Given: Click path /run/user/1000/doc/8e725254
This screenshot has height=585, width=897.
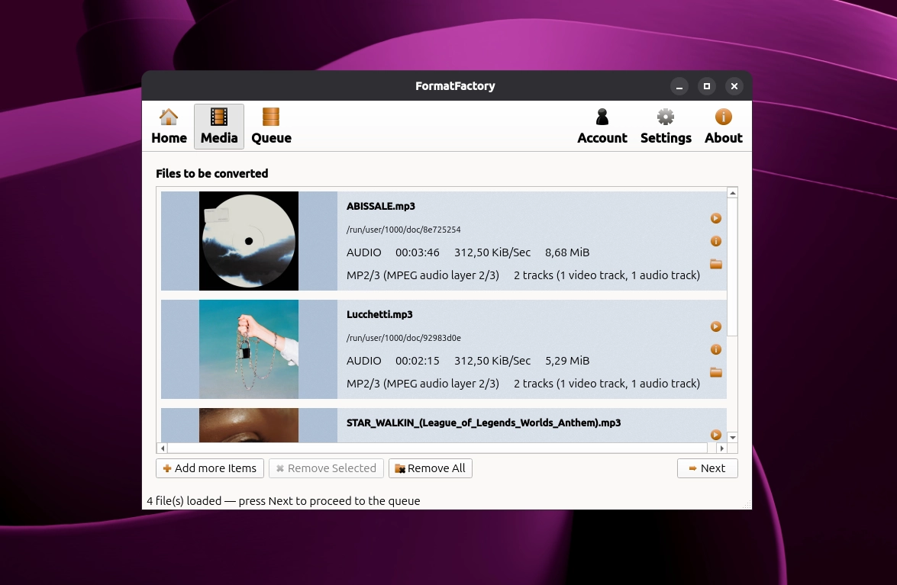Looking at the screenshot, I should click(403, 230).
